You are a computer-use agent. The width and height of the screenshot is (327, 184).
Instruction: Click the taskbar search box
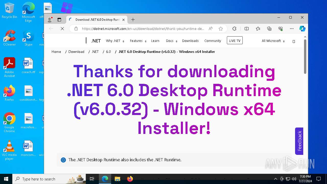(50, 179)
